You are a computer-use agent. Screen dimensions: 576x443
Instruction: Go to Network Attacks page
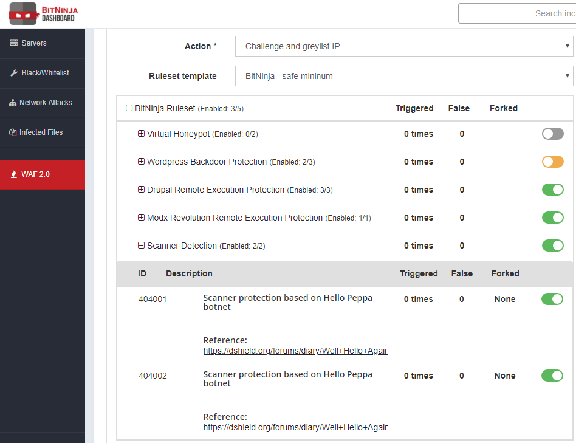coord(43,103)
